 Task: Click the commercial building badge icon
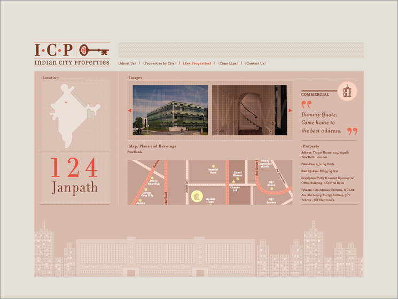(x=347, y=91)
